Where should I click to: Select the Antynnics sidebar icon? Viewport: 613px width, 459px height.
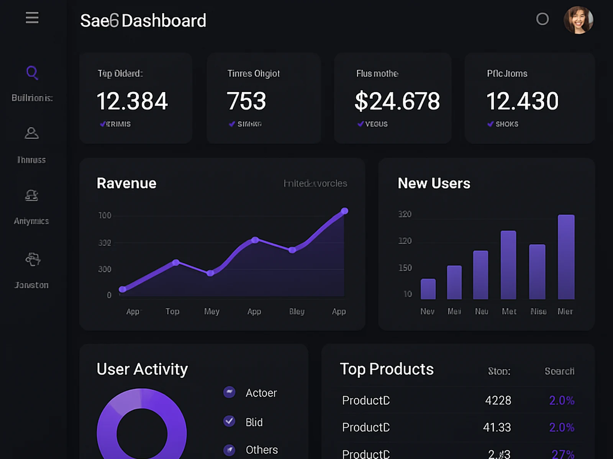[31, 195]
